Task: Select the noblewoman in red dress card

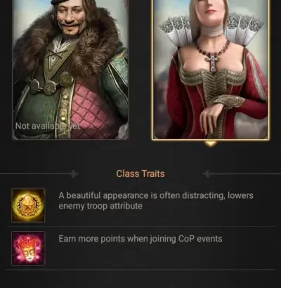Action: pos(210,70)
